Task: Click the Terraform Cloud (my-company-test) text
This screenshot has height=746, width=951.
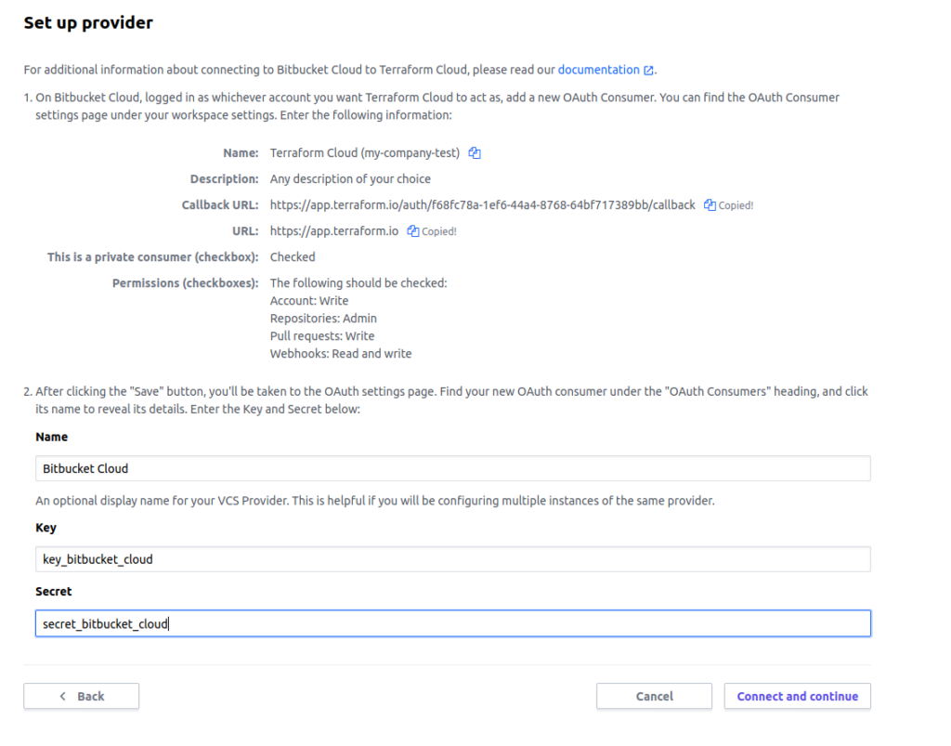Action: coord(364,153)
